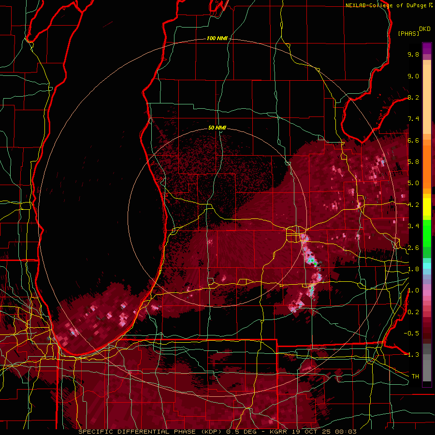Click the 0.2 scale value

pyautogui.click(x=413, y=312)
